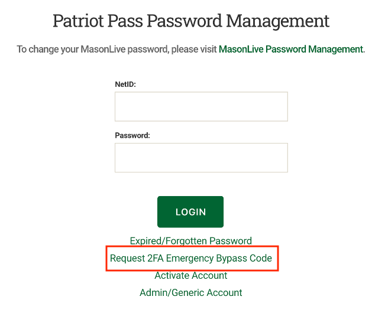388x316 pixels.
Task: Visit the MasonLive password change page
Action: click(x=290, y=49)
